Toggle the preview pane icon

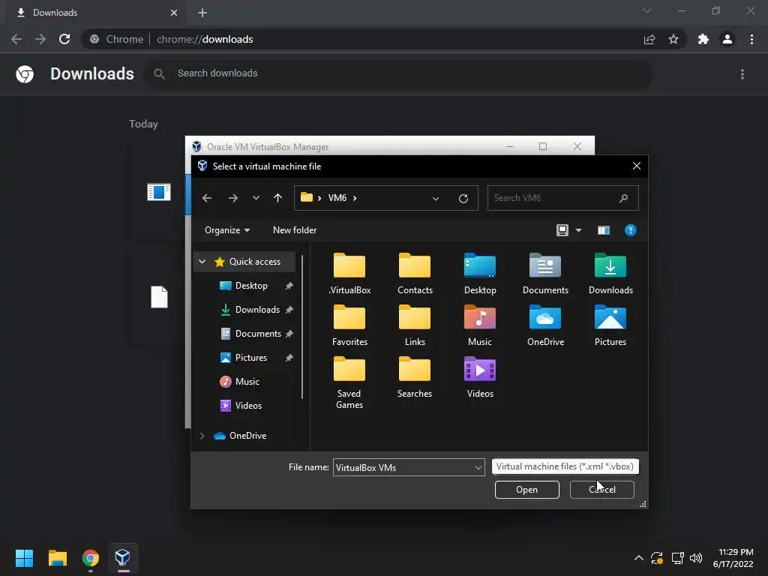tap(604, 230)
